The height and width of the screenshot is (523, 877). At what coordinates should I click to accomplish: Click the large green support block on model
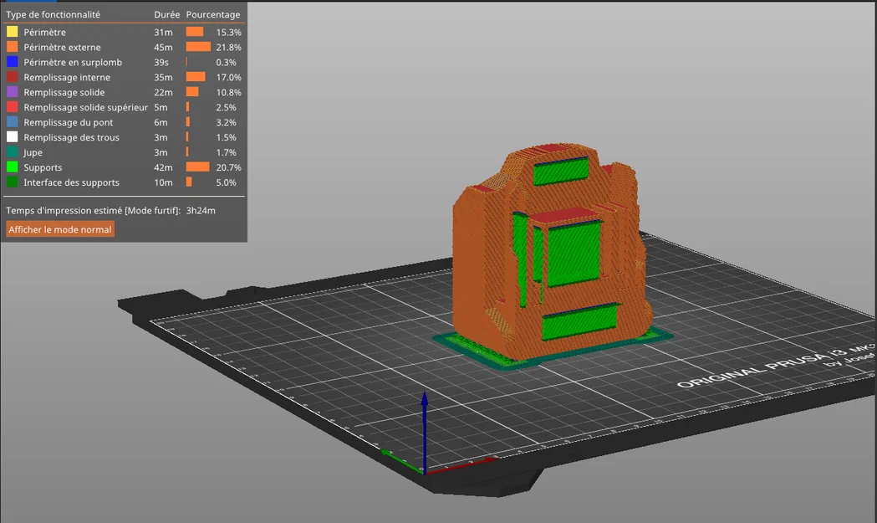[x=574, y=253]
